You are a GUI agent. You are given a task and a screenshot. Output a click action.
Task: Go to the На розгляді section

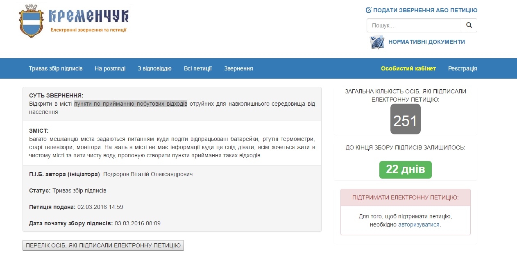coord(110,68)
